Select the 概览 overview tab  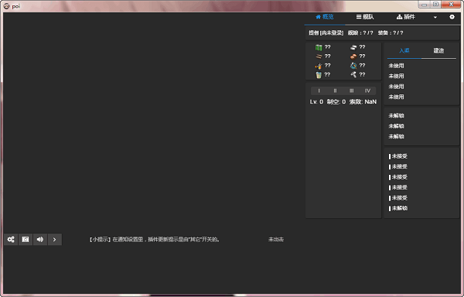click(x=325, y=17)
